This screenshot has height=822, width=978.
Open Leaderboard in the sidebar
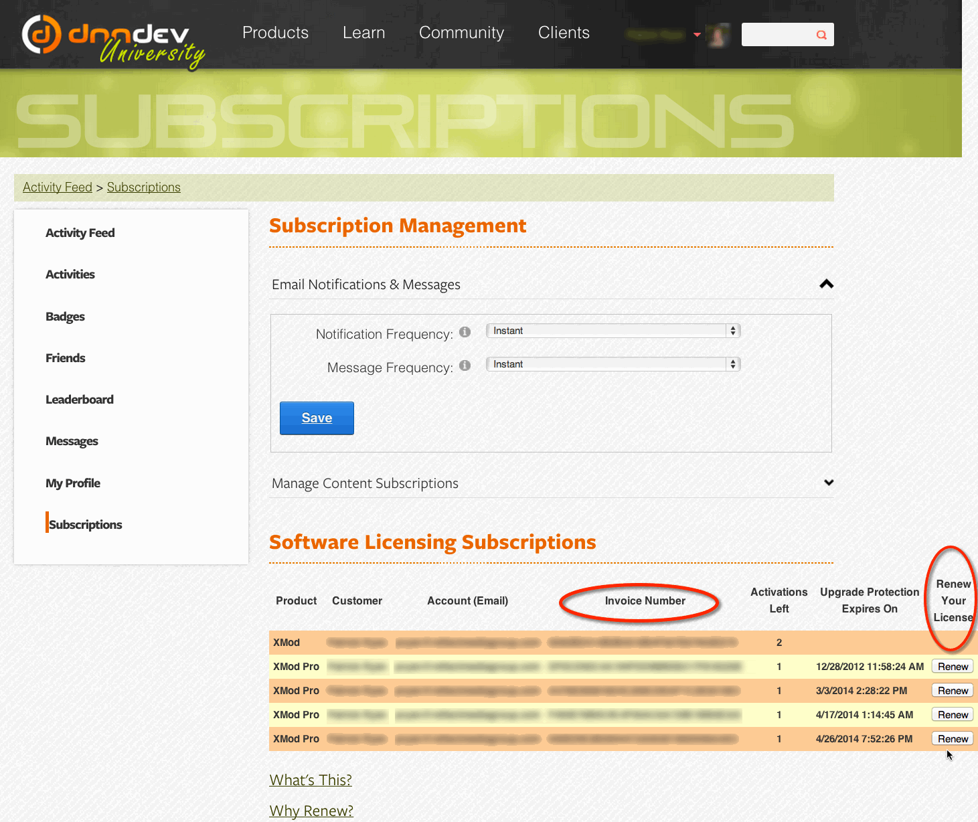tap(80, 400)
